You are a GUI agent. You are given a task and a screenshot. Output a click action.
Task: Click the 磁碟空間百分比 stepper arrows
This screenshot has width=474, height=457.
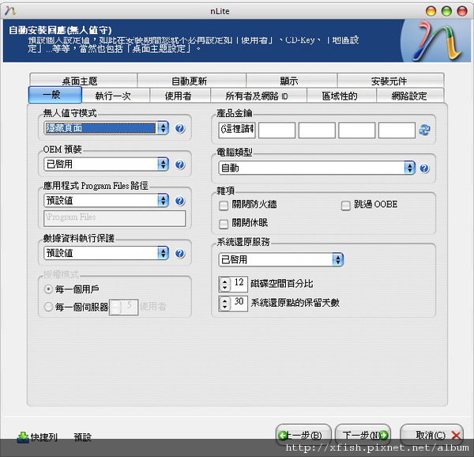pos(224,284)
